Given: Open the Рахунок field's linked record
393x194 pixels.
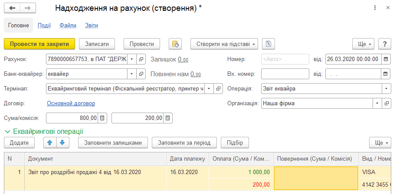Looking at the screenshot, I should [141, 59].
